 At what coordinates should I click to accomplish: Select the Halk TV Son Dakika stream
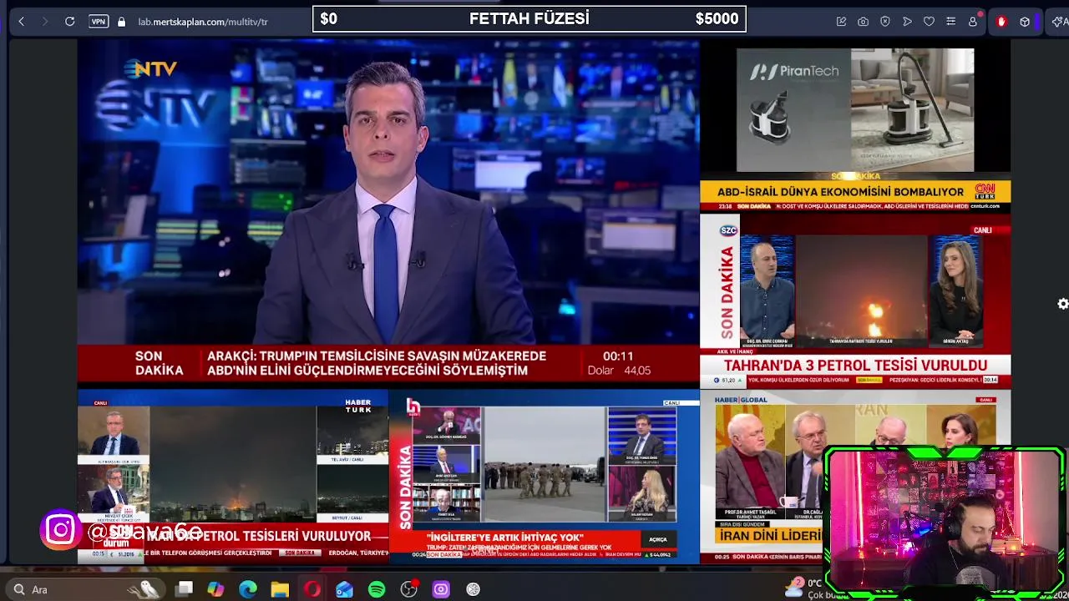(x=544, y=477)
